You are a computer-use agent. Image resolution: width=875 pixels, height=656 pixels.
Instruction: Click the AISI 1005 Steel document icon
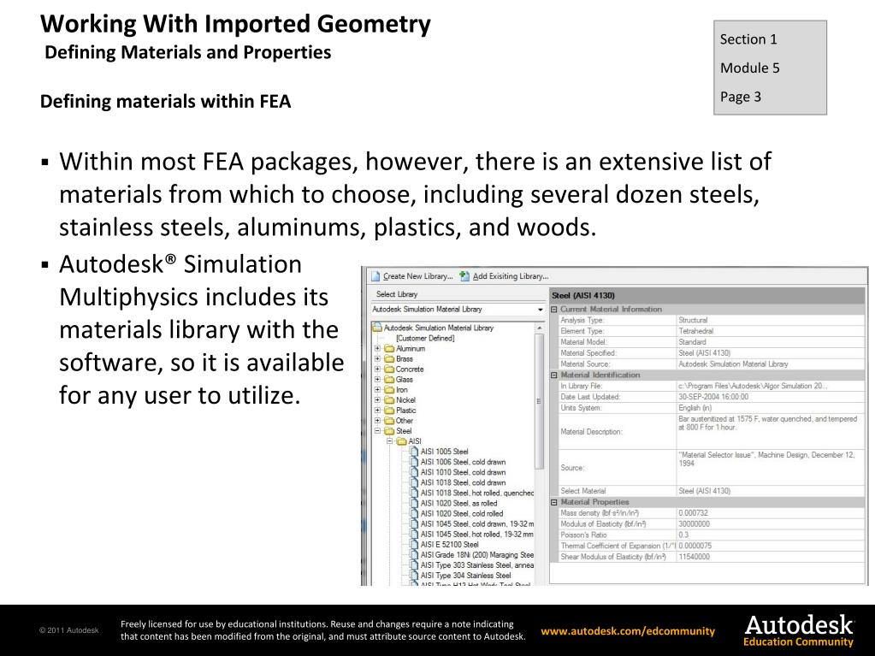[x=413, y=452]
